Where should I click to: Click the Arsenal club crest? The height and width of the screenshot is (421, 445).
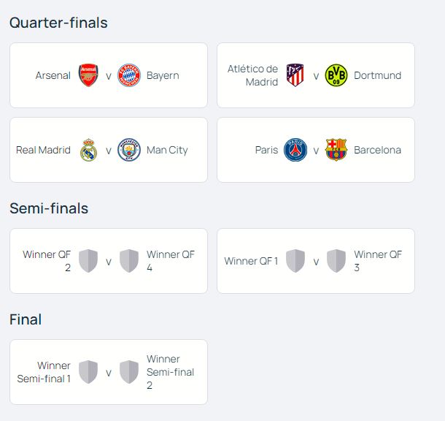pyautogui.click(x=88, y=75)
